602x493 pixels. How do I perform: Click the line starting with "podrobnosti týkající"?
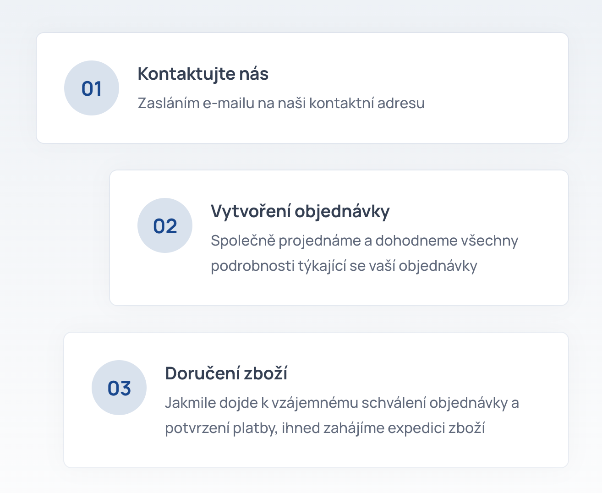pyautogui.click(x=344, y=266)
